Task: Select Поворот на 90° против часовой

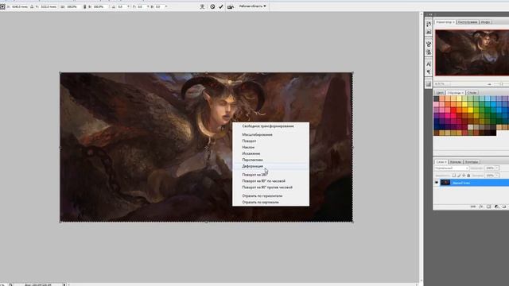Action: [267, 187]
